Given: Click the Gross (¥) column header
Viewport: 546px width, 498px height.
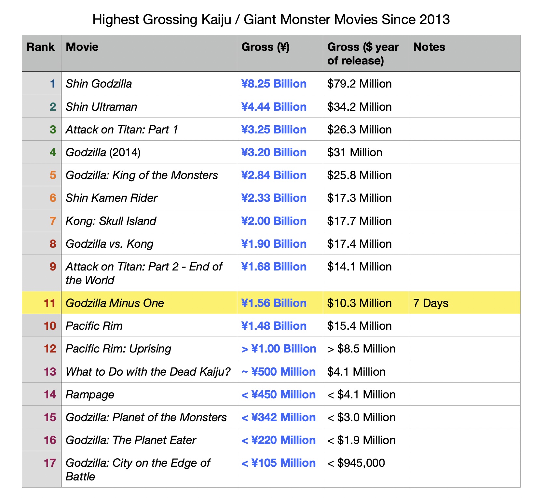Looking at the screenshot, I should coord(266,47).
